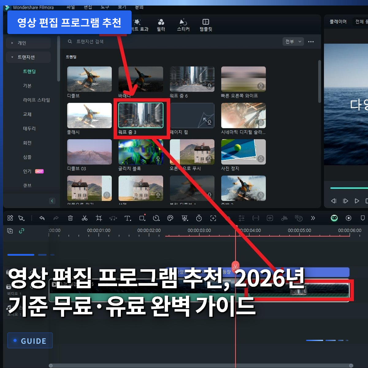This screenshot has height=368, width=368.
Task: Open the speed control icon
Action: point(156,218)
